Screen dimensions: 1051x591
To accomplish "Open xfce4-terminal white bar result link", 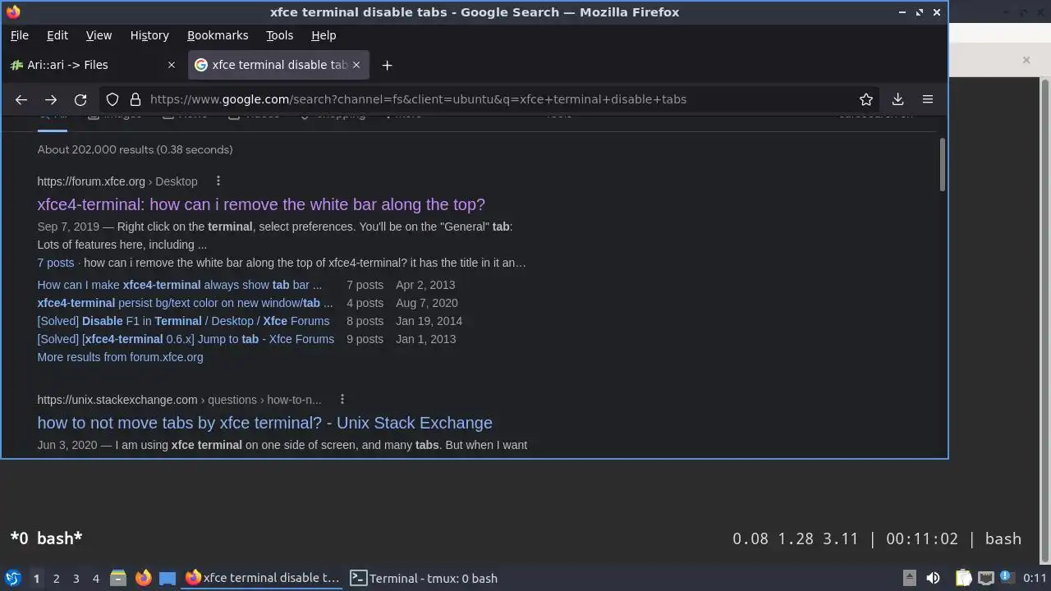I will click(x=261, y=204).
